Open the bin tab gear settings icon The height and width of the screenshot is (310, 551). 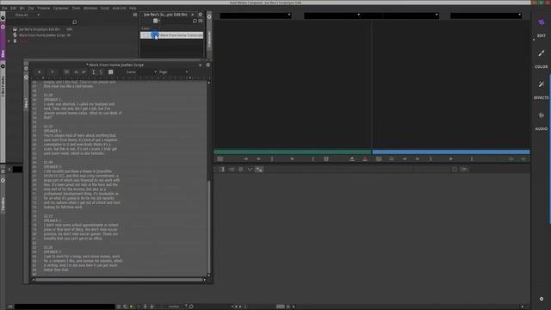[x=201, y=15]
